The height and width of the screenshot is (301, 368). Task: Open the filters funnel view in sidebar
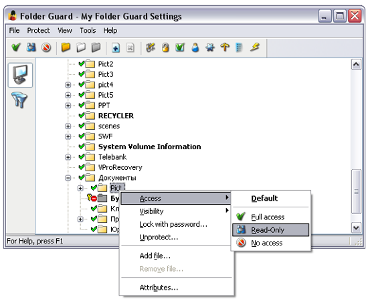19,100
